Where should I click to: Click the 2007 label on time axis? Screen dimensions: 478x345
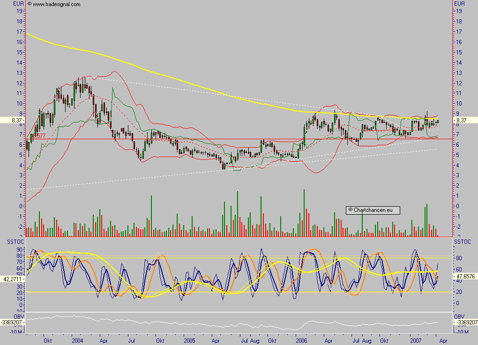pyautogui.click(x=416, y=341)
